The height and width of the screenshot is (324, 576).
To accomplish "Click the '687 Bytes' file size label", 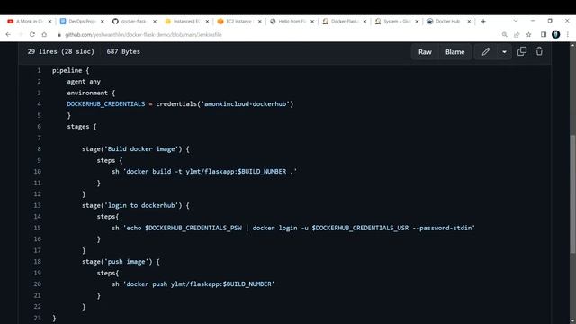I will [123, 52].
